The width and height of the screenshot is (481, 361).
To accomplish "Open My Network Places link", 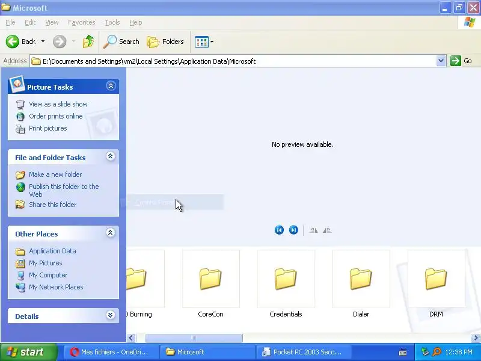I will (56, 287).
